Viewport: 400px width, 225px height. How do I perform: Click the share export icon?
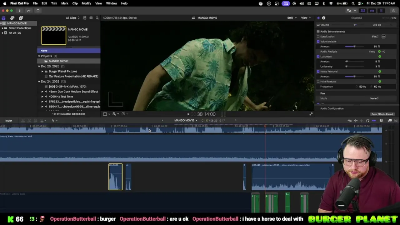click(393, 10)
